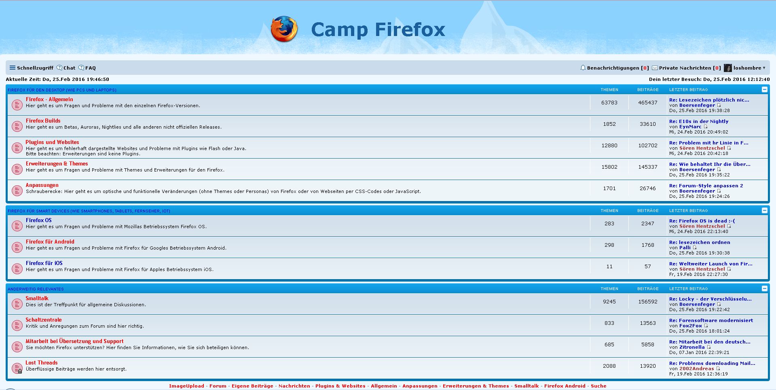
Task: View latest post icon in Firefox für iOS row
Action: 729,269
